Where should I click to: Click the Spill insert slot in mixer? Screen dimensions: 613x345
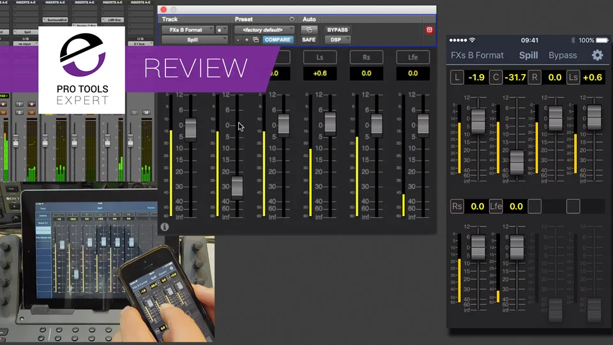point(27,32)
